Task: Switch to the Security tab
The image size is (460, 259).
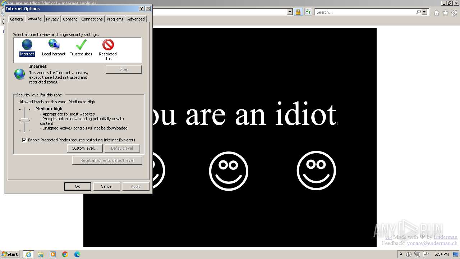Action: (x=35, y=18)
